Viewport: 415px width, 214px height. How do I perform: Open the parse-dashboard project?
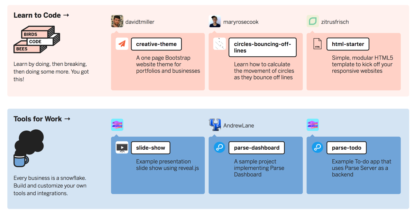coord(257,148)
